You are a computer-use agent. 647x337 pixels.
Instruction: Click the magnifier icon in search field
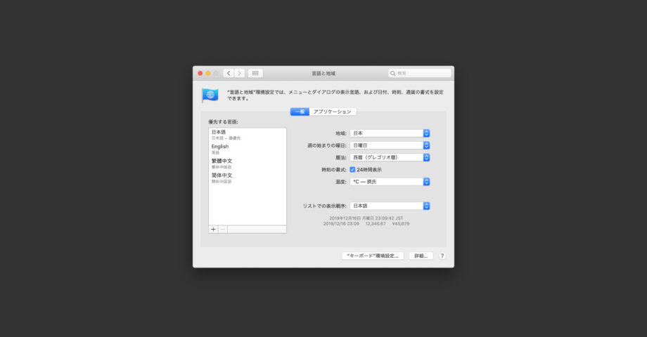393,73
